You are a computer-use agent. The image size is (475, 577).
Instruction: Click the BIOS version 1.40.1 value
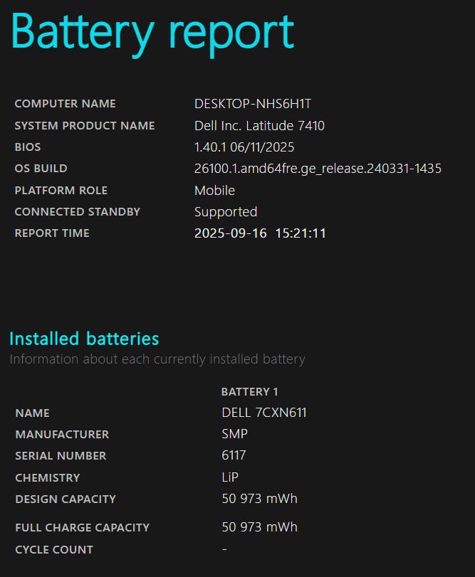coord(244,147)
